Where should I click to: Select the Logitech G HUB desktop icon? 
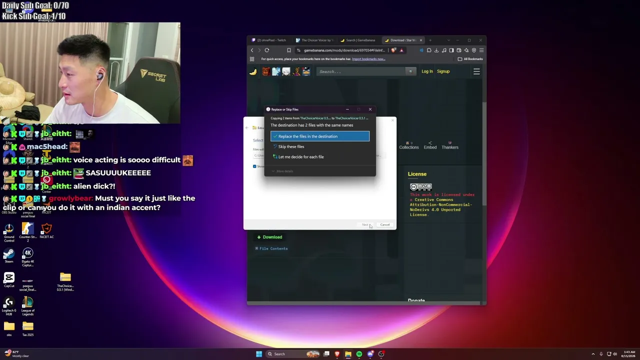(9, 306)
